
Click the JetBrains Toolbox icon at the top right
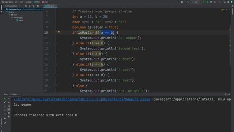[232, 2]
